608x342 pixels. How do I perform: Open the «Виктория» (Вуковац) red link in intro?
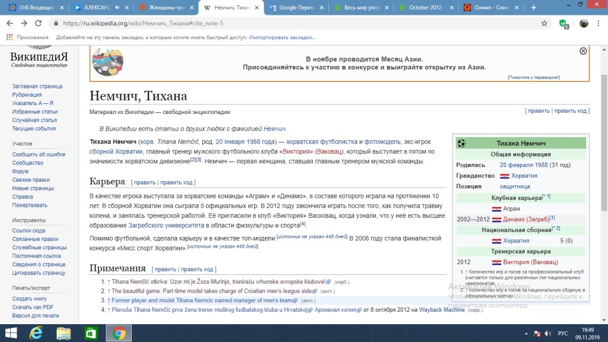pos(311,151)
